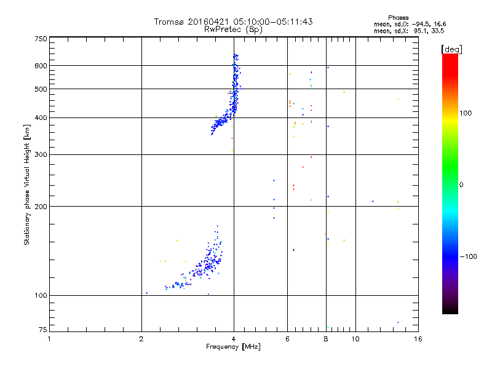Click the x-axis tick label '6'
The height and width of the screenshot is (369, 492).
pos(287,339)
